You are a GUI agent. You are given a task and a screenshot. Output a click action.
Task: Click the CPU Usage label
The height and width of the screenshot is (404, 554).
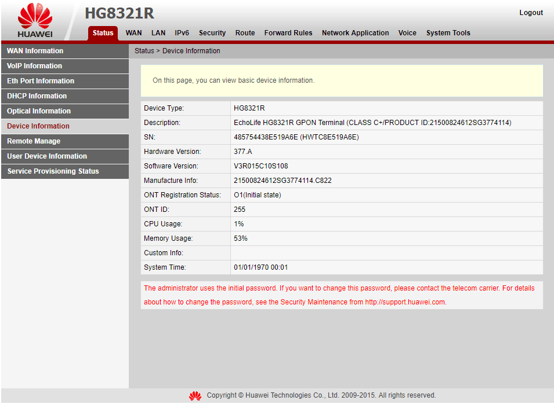pos(163,224)
